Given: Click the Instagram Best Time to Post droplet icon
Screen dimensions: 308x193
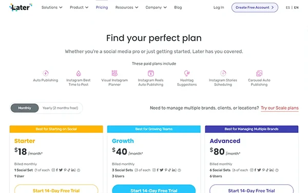Looking at the screenshot, I should tap(79, 73).
